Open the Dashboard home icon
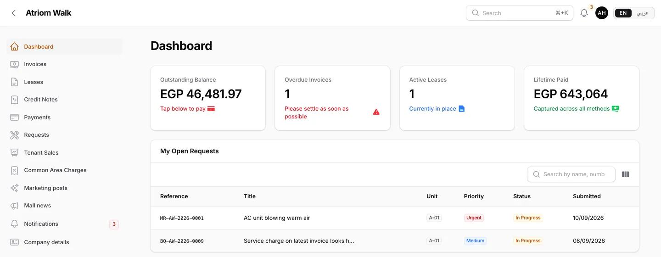 [15, 46]
